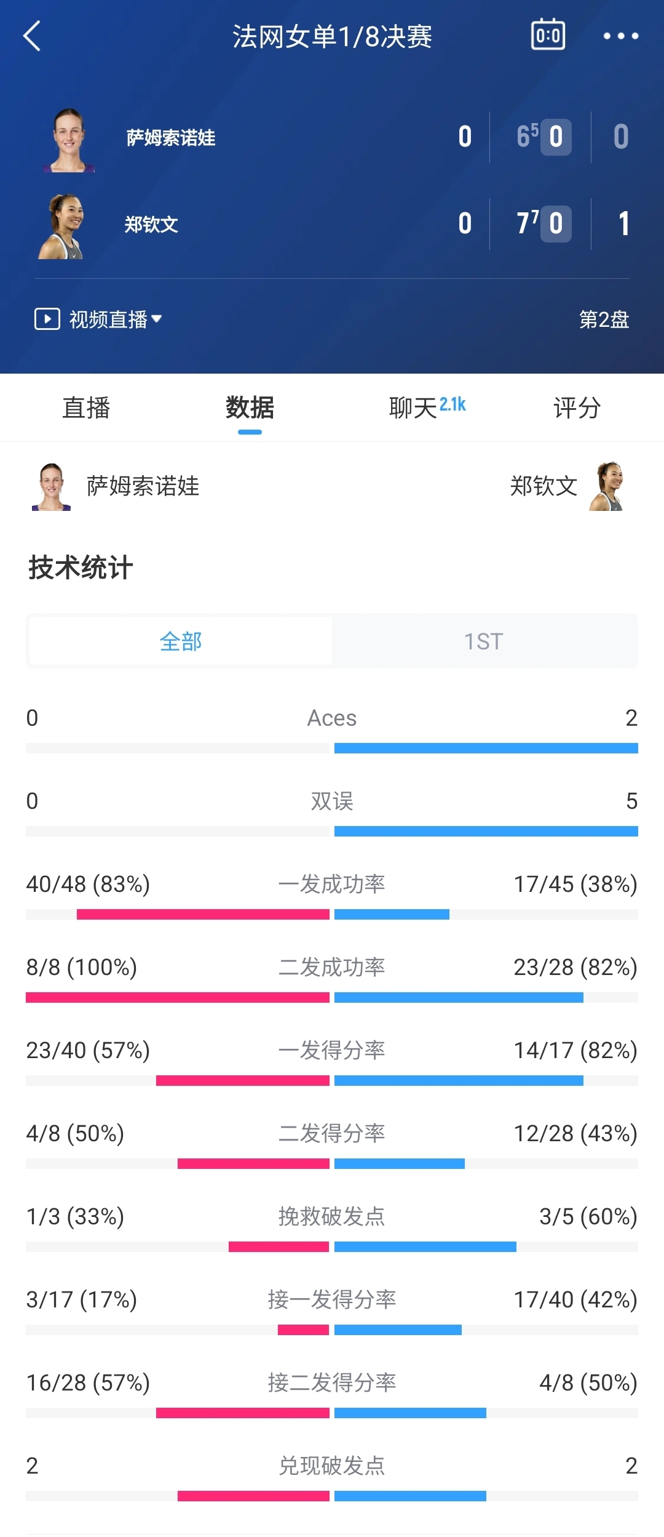
Task: Select the 全部 stats filter
Action: click(x=181, y=641)
